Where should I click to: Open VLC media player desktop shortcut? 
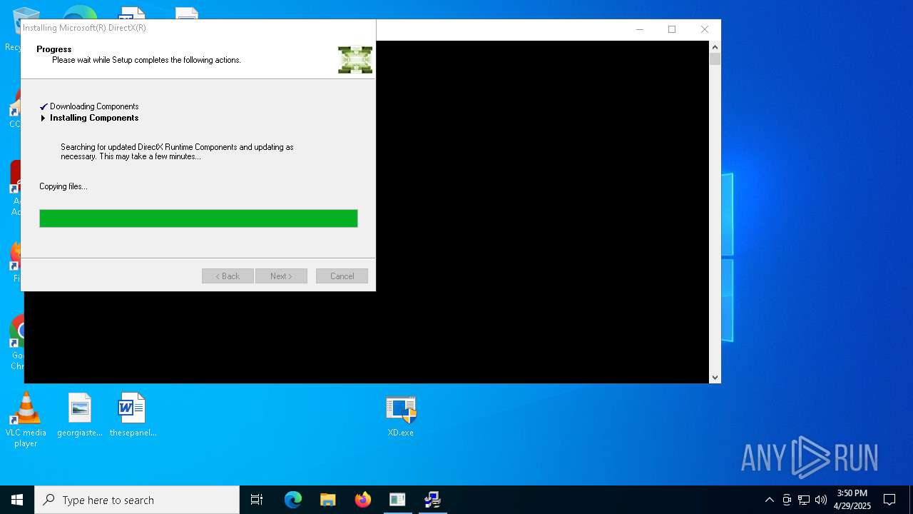tap(26, 420)
